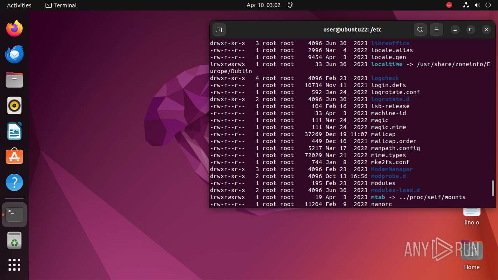
Task: Click the magic.mime filename
Action: tap(389, 127)
